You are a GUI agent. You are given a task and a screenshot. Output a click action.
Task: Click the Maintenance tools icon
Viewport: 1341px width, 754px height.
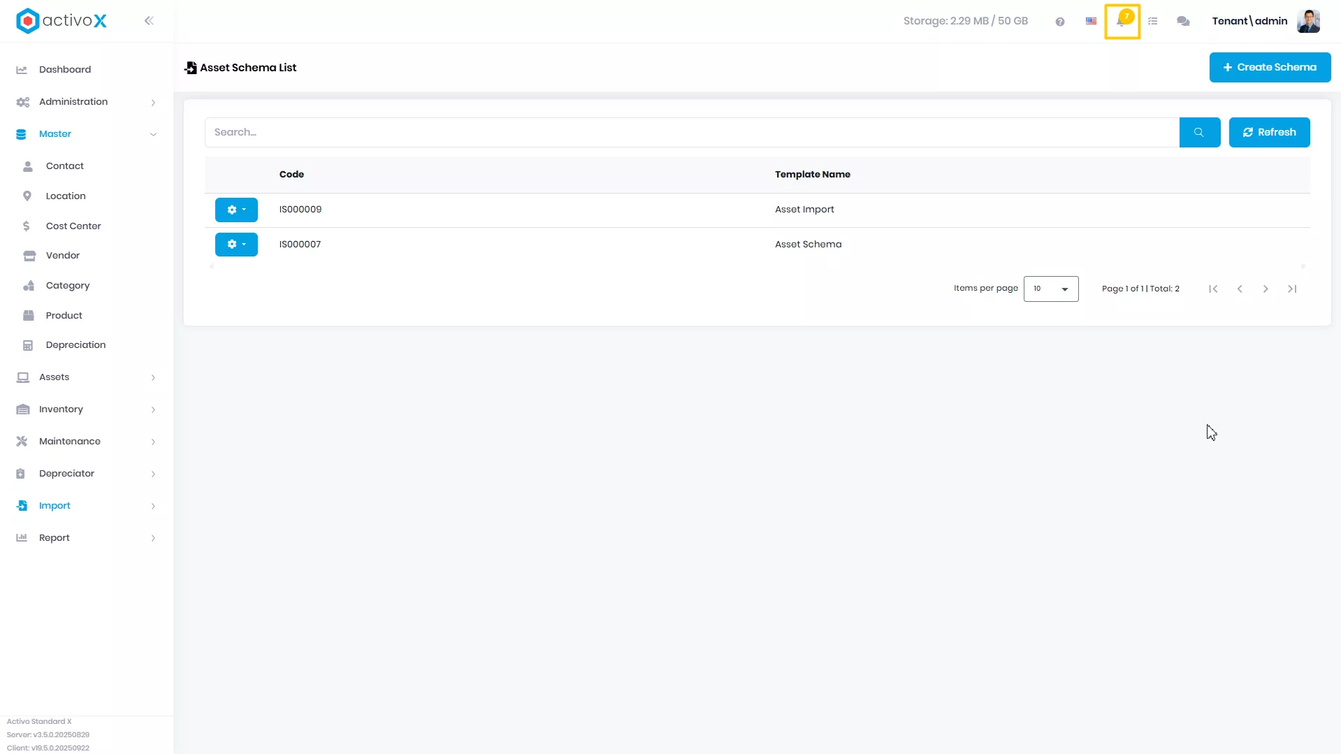22,442
